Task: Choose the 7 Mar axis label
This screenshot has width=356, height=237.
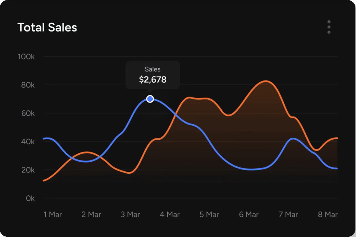Action: pos(288,214)
